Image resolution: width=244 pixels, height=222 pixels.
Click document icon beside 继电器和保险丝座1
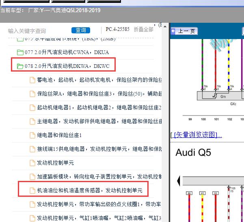pos(32,135)
